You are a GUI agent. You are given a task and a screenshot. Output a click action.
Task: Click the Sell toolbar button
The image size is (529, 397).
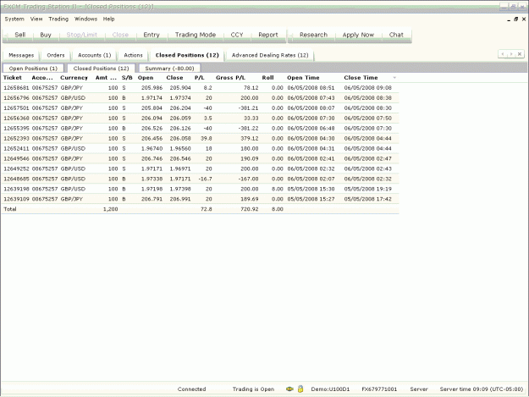click(x=20, y=35)
